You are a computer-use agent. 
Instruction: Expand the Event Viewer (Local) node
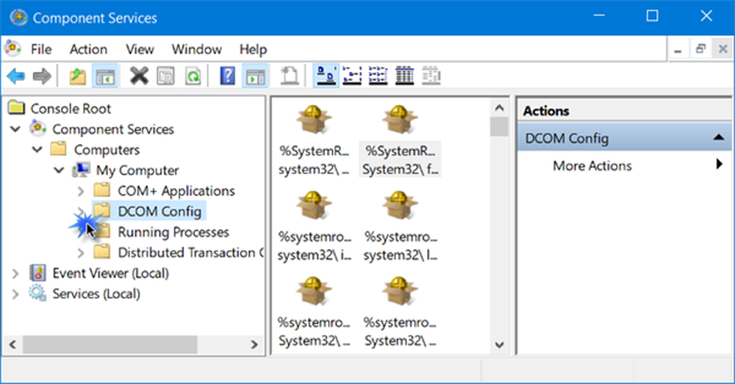point(15,273)
